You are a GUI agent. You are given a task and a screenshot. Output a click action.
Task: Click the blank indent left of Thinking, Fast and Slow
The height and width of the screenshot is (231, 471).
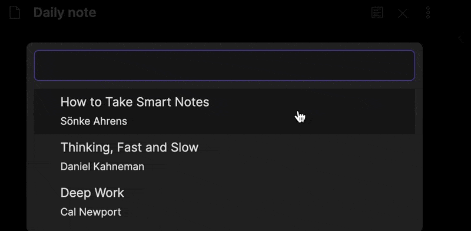[x=47, y=156]
